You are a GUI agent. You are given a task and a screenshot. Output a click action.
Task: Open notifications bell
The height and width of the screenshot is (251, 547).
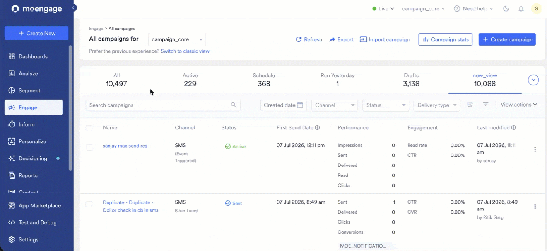pyautogui.click(x=521, y=8)
